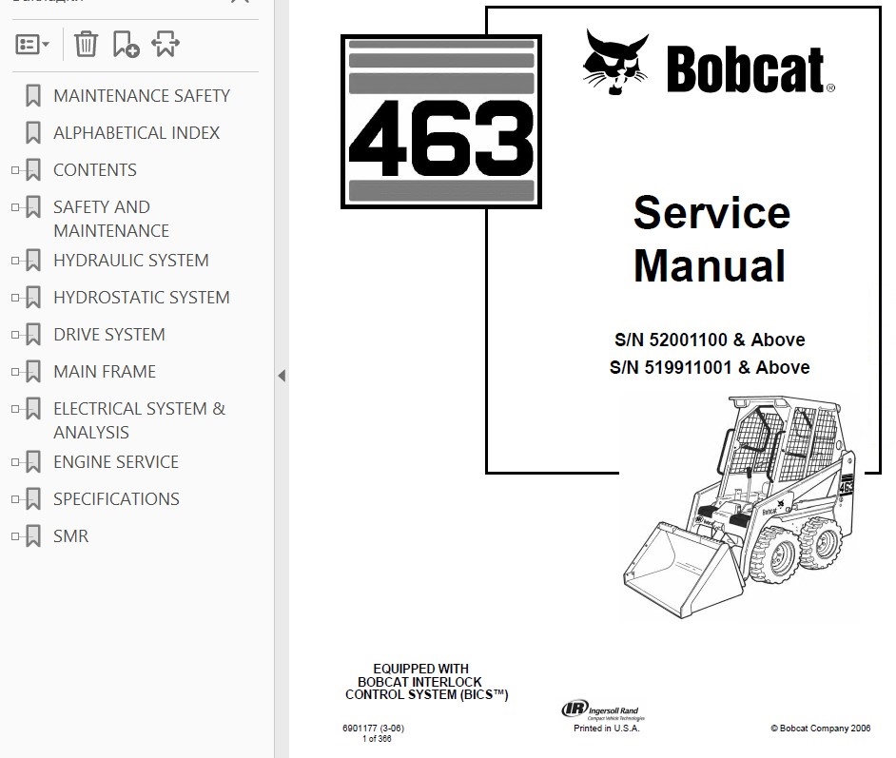Screen dimensions: 896x758
Task: Expand the SAFETY AND MAINTENANCE section
Action: point(14,207)
